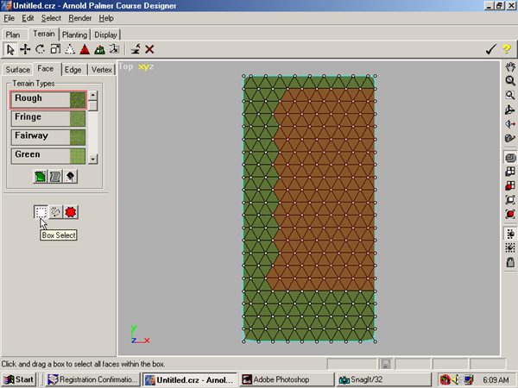The image size is (518, 388).
Task: Click the green terrain flag tool
Action: 99,49
